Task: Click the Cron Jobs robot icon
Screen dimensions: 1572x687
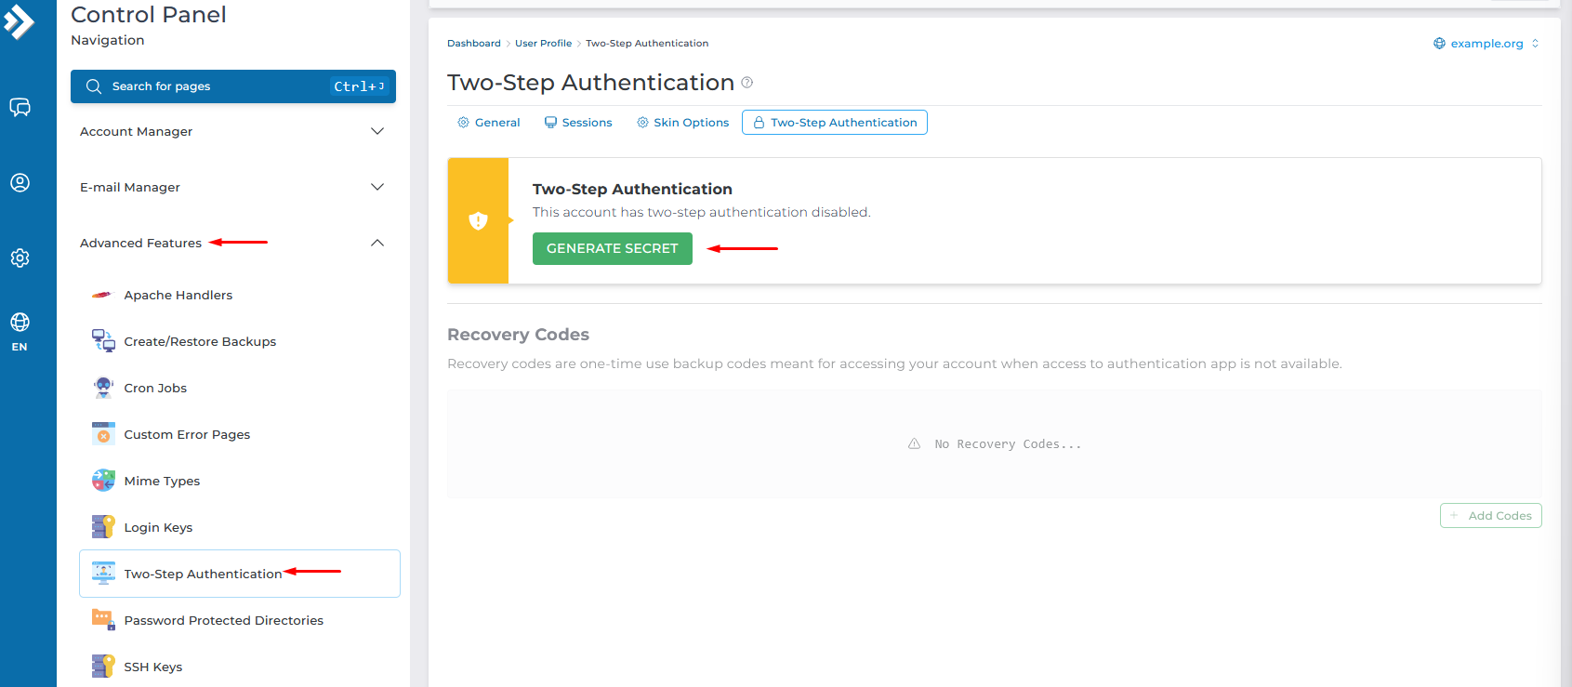Action: coord(103,388)
